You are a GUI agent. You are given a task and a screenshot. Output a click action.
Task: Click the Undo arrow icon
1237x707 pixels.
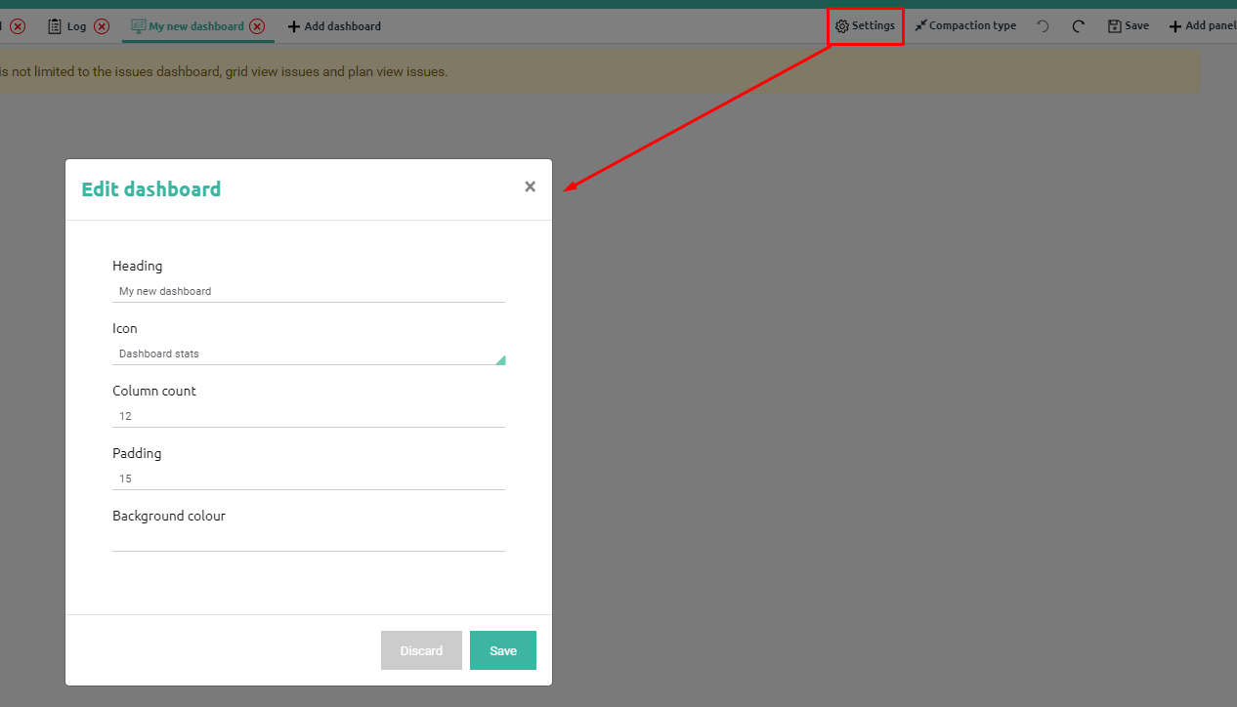click(x=1042, y=25)
